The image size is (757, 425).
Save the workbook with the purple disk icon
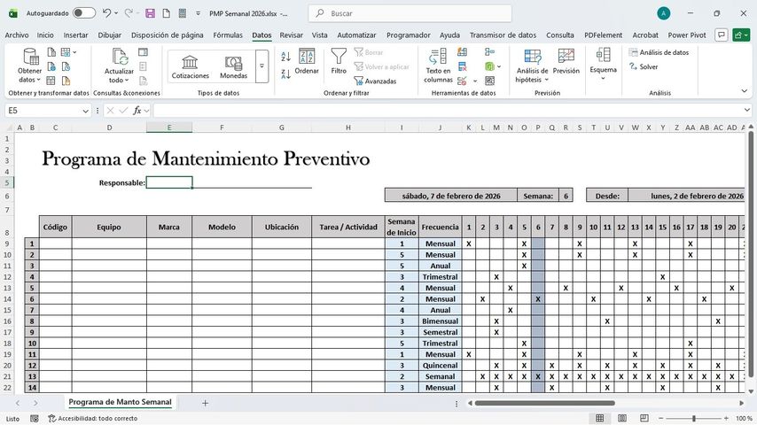pyautogui.click(x=150, y=13)
